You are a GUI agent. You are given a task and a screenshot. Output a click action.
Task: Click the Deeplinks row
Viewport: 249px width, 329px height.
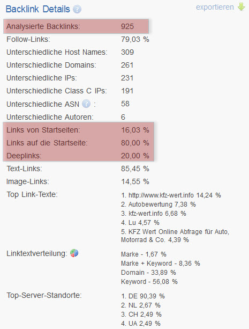point(78,156)
